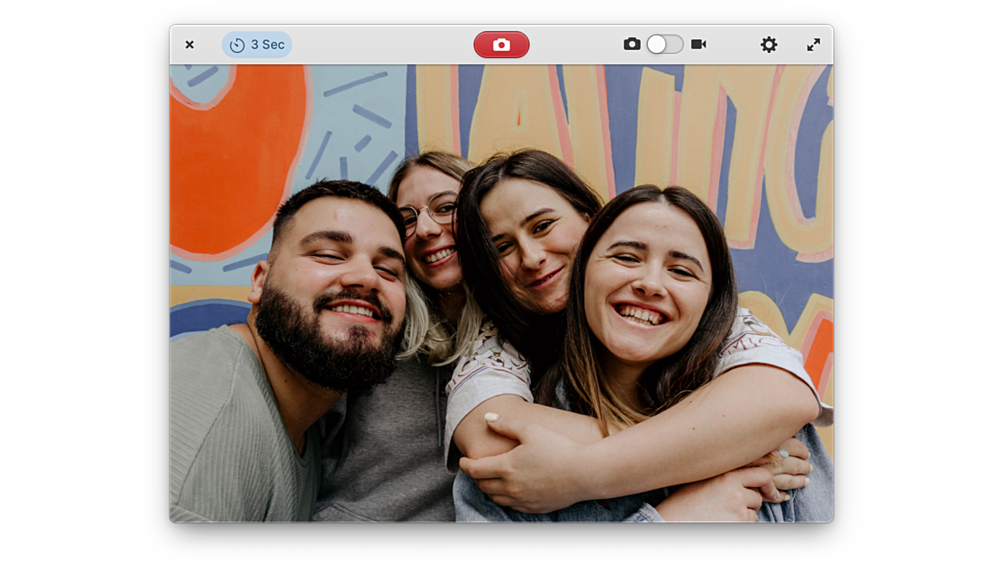The image size is (1003, 564).
Task: Toggle the photo/video mode switch
Action: (x=665, y=44)
